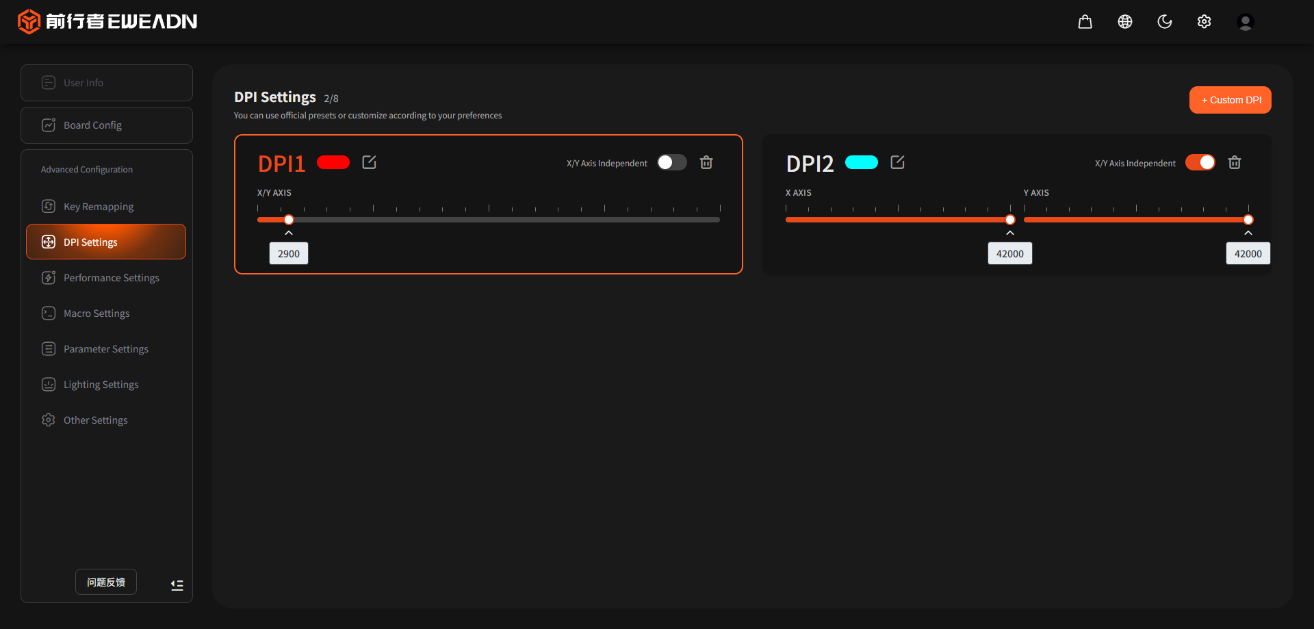Click the DPI1 value field showing 2900
The image size is (1314, 629).
click(289, 254)
